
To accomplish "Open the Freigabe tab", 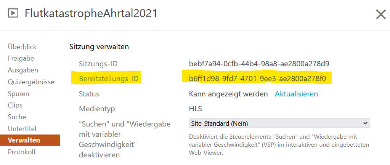I will pyautogui.click(x=21, y=58).
